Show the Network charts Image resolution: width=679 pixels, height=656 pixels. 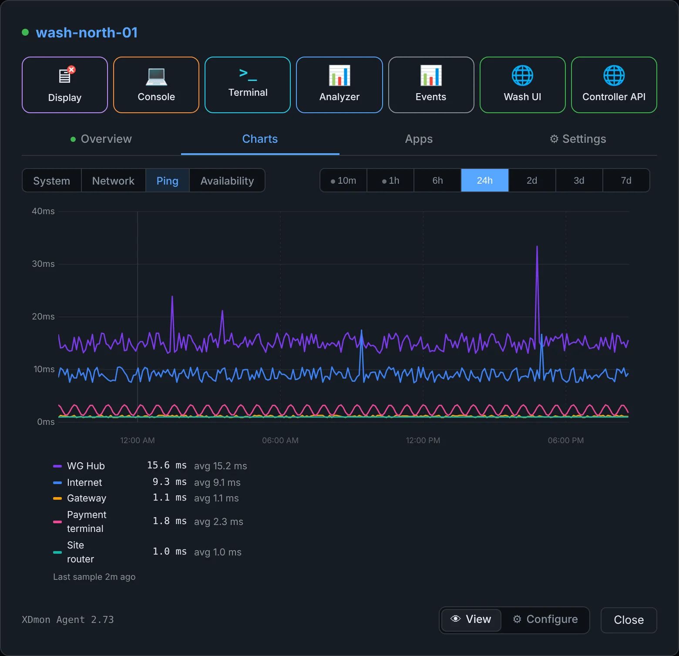pyautogui.click(x=113, y=181)
